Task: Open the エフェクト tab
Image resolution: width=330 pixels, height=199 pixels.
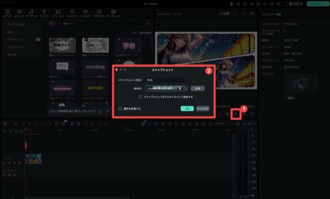Action: [x=73, y=13]
